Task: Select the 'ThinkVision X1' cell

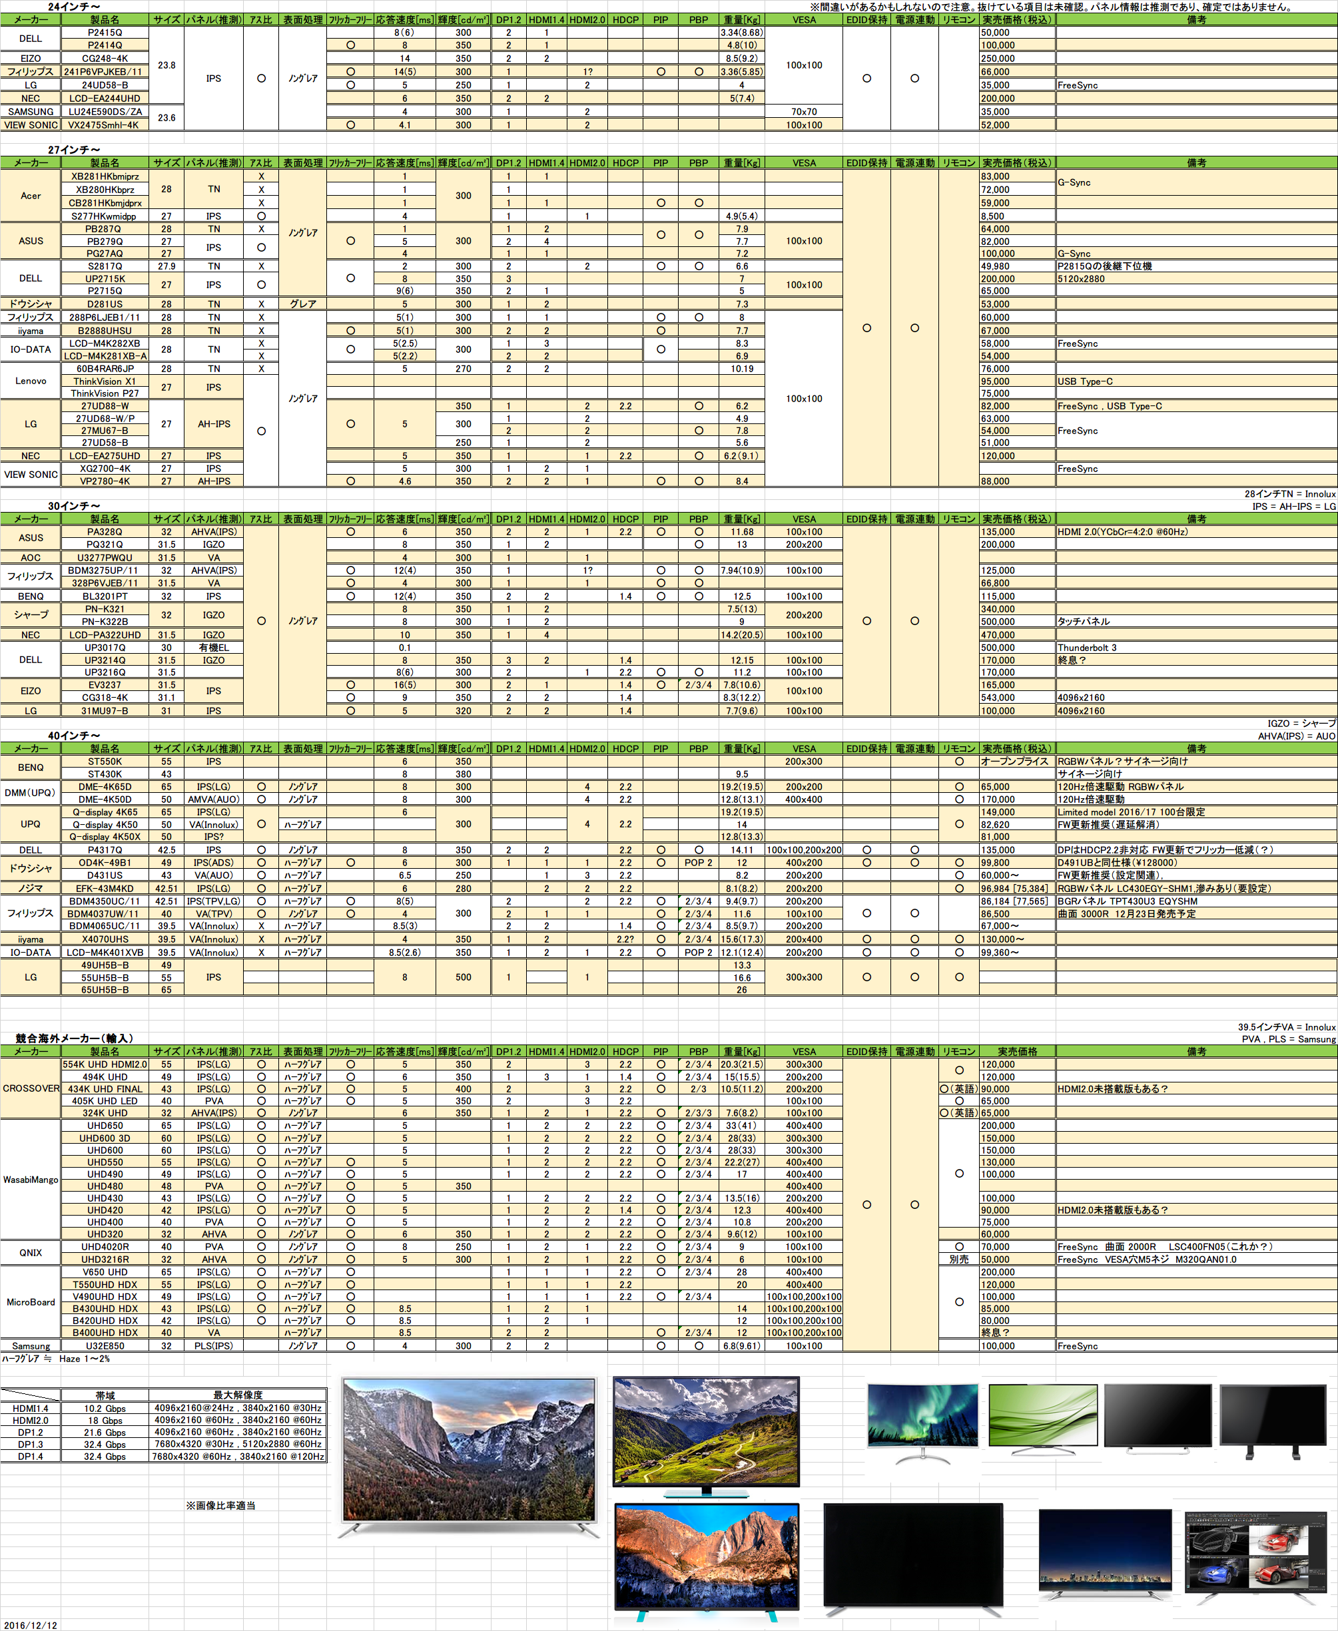Action: 105,381
